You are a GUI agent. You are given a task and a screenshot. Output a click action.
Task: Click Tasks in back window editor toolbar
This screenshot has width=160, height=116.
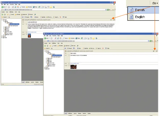65,17
